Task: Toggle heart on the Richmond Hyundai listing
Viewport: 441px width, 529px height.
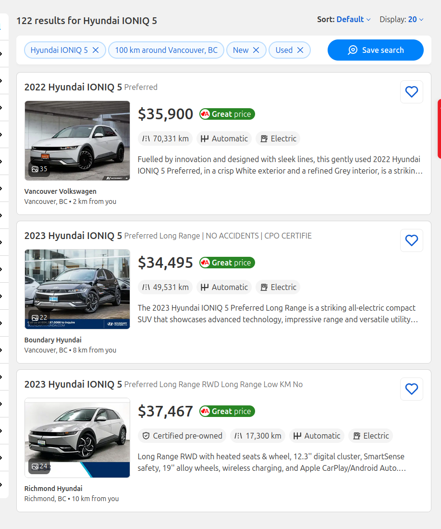Action: click(x=411, y=389)
